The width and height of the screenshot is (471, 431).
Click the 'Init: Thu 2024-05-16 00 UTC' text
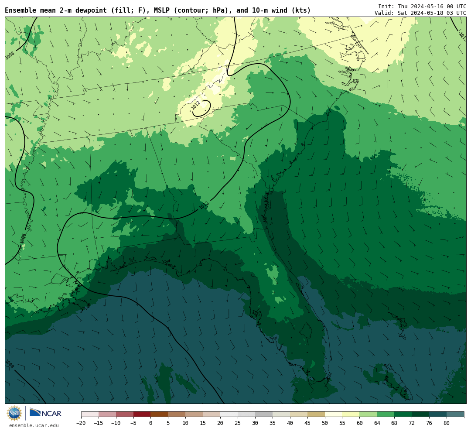422,6
